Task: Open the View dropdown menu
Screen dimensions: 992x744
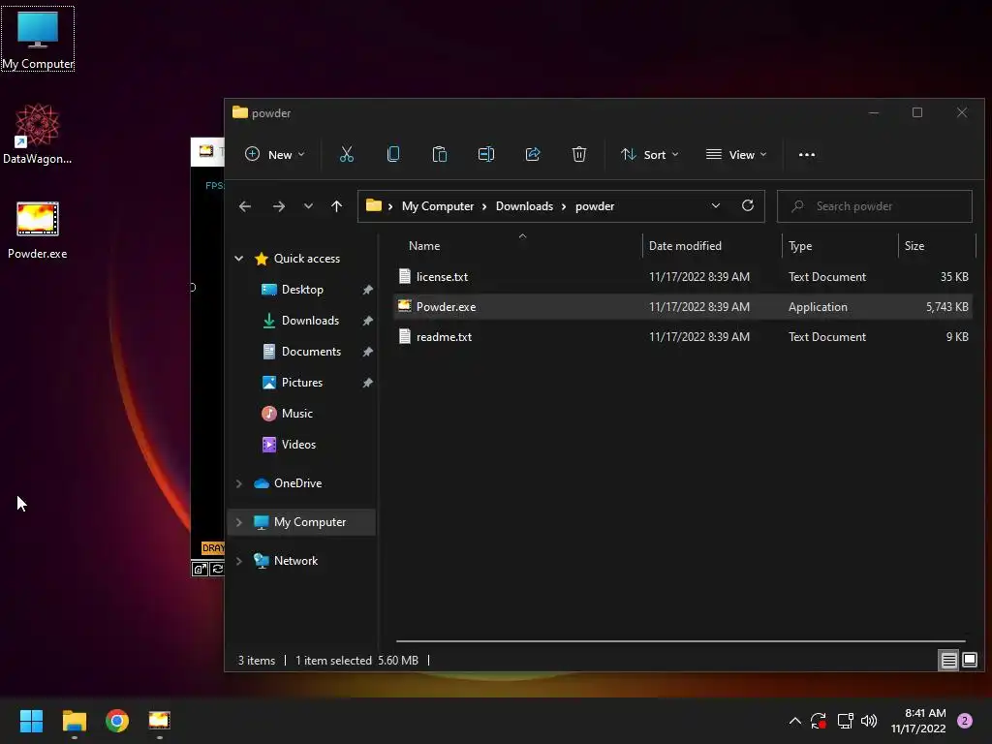Action: coord(736,154)
